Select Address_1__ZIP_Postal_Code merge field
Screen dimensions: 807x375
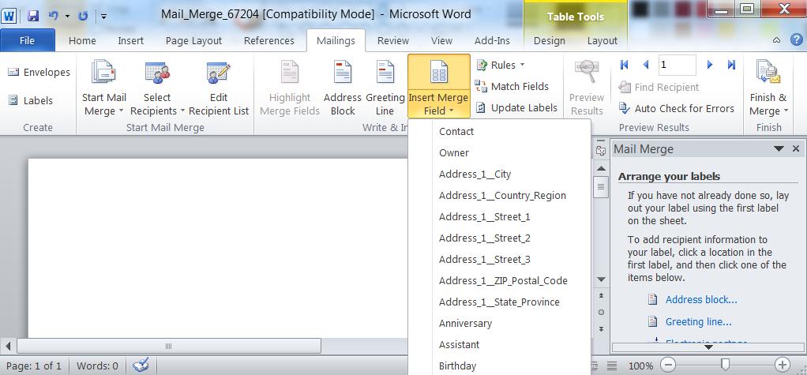click(x=499, y=281)
